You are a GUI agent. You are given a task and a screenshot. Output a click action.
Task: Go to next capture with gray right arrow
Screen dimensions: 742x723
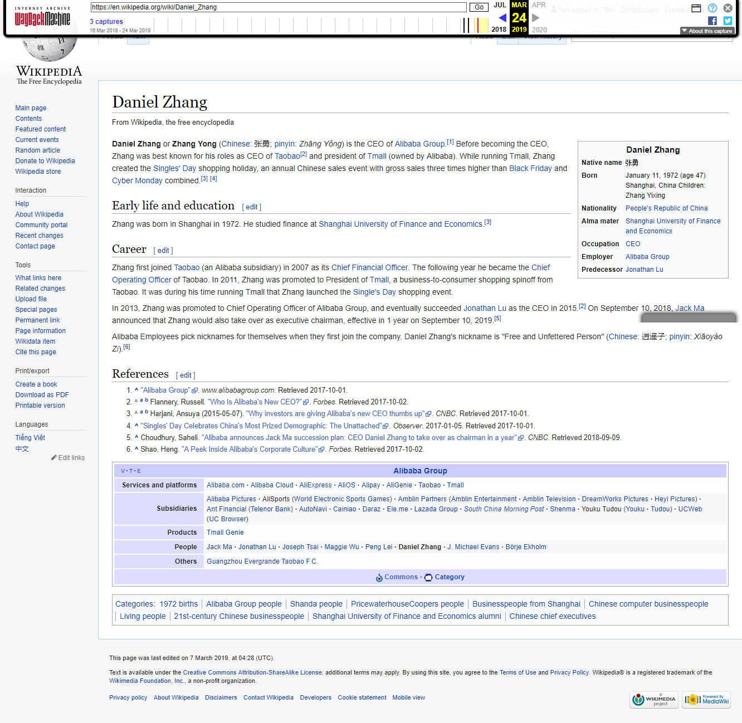pos(536,18)
